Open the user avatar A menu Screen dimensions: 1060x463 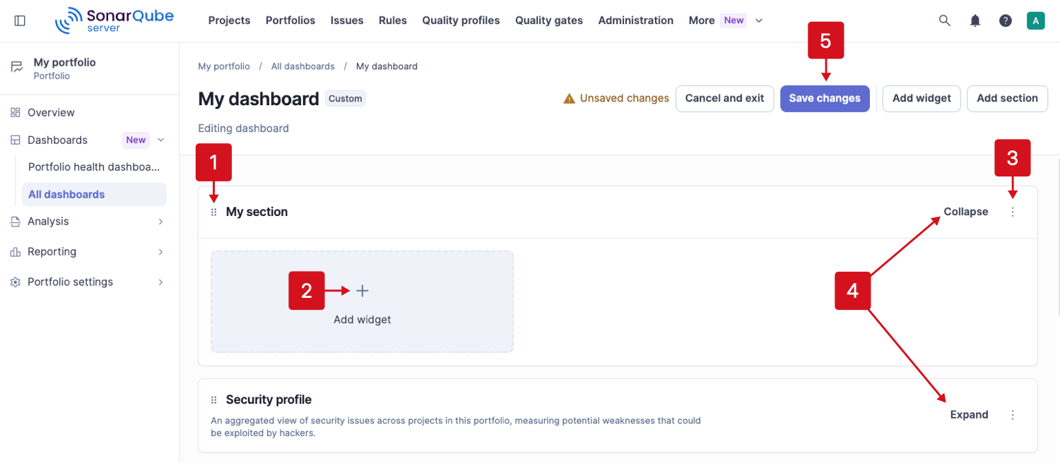click(x=1036, y=20)
